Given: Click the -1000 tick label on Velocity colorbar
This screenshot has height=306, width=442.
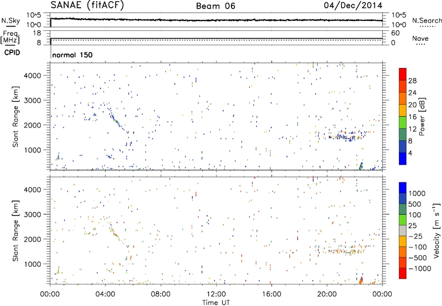Looking at the screenshot, I should click(420, 268).
